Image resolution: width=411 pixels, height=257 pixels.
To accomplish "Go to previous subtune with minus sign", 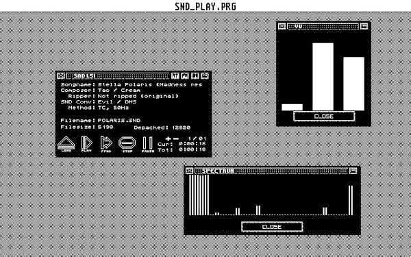I will coord(176,138).
